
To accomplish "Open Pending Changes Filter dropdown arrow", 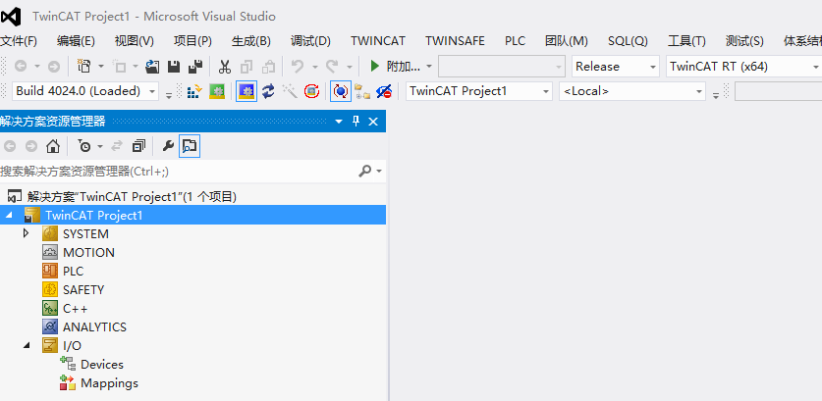I will 99,146.
